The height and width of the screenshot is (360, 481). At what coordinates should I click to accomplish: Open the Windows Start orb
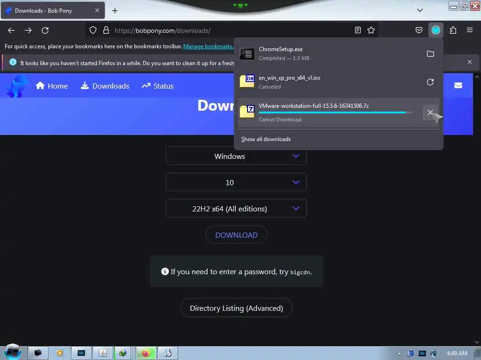pos(12,352)
